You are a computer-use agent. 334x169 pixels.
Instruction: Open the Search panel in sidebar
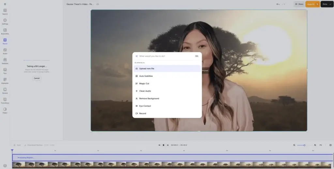[x=5, y=11]
